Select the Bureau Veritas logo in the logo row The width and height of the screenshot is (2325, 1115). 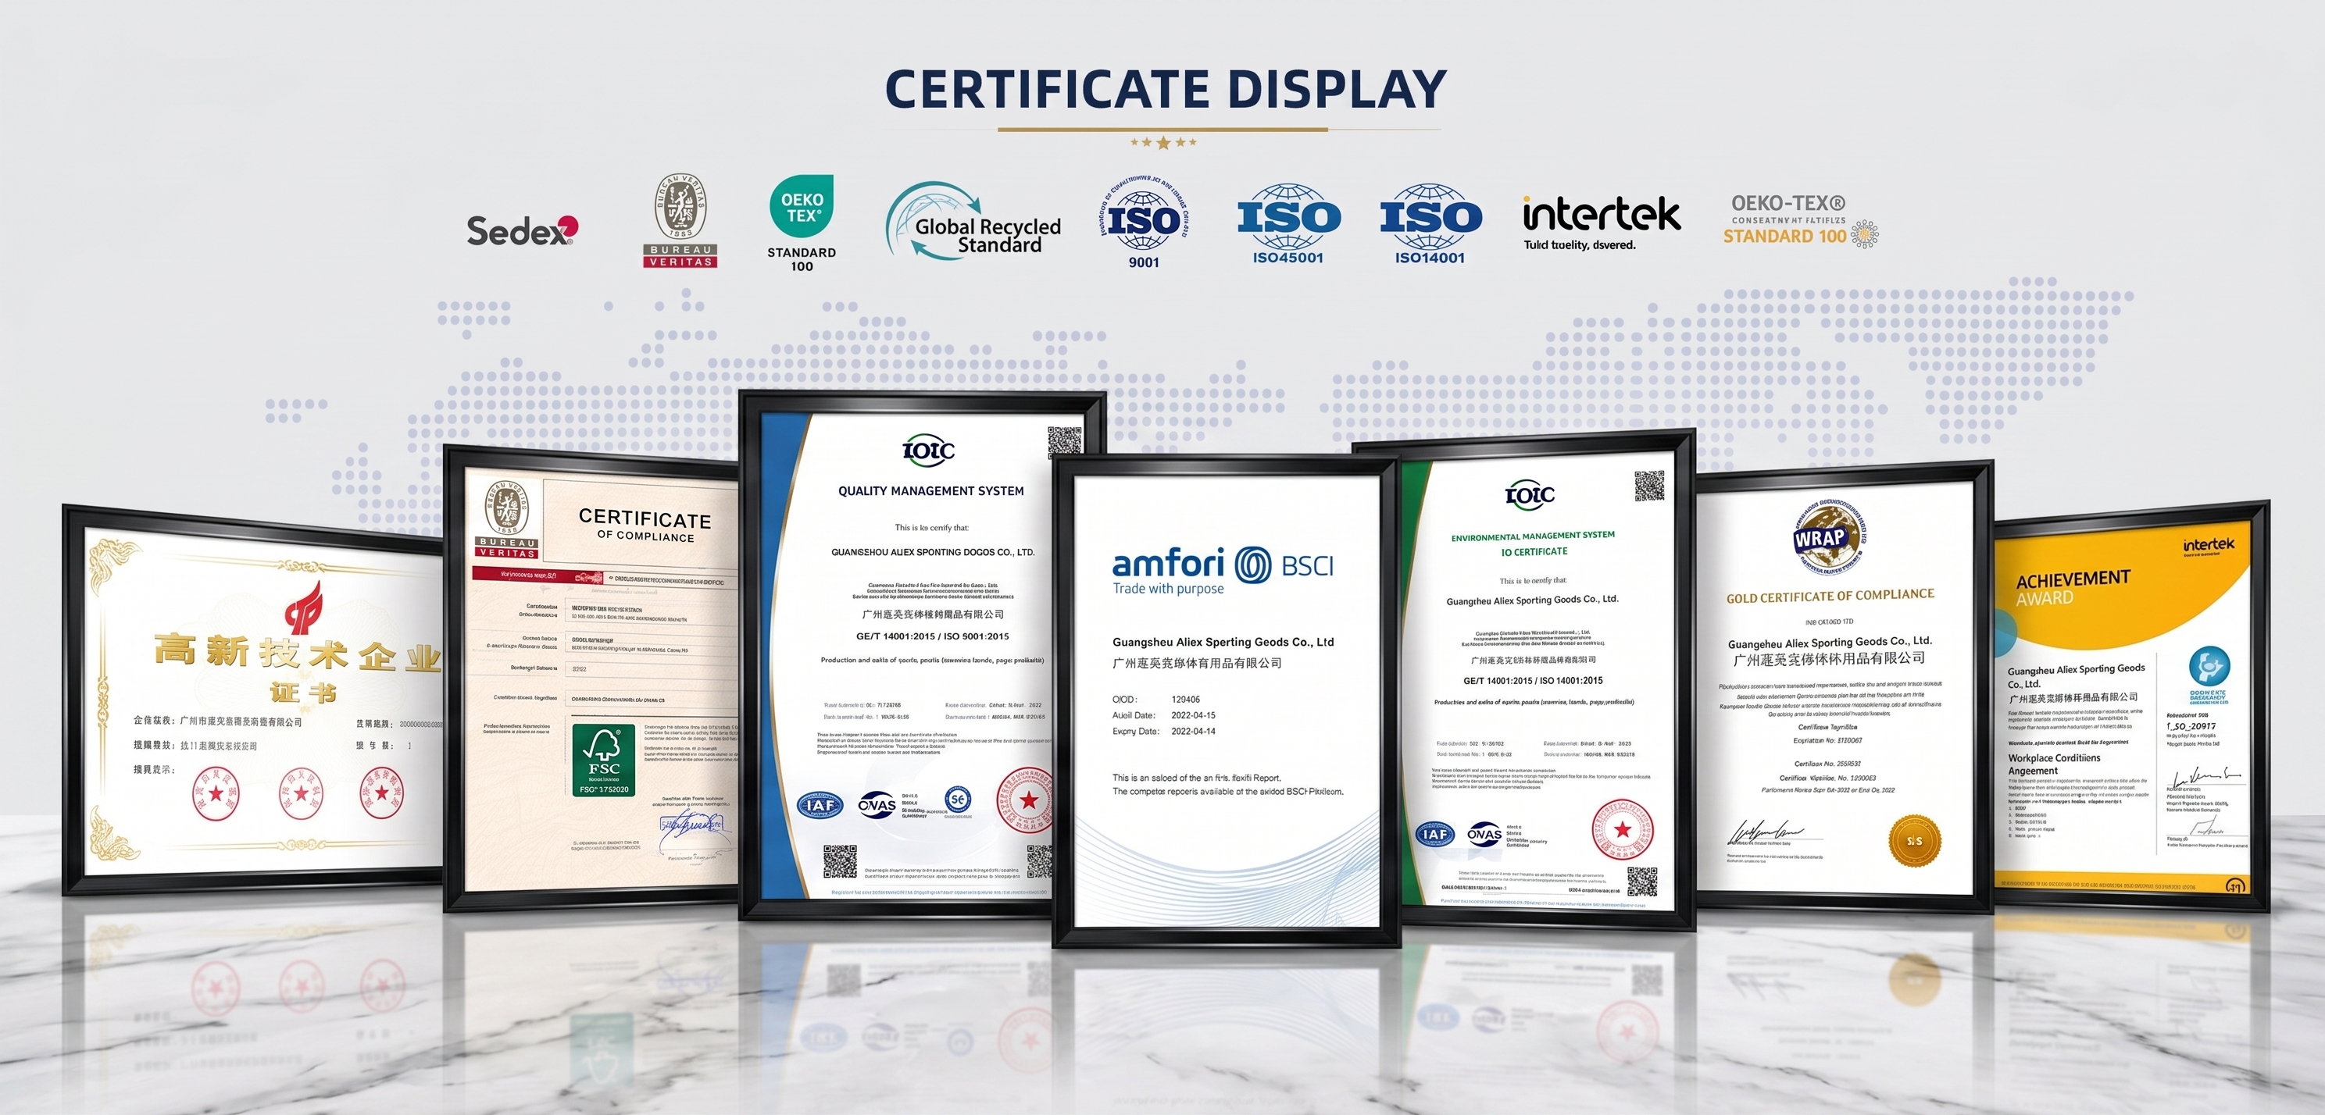coord(680,220)
